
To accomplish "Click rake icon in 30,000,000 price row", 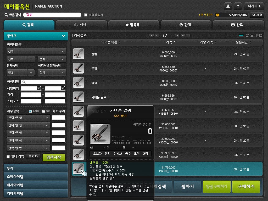I will (x=79, y=140).
